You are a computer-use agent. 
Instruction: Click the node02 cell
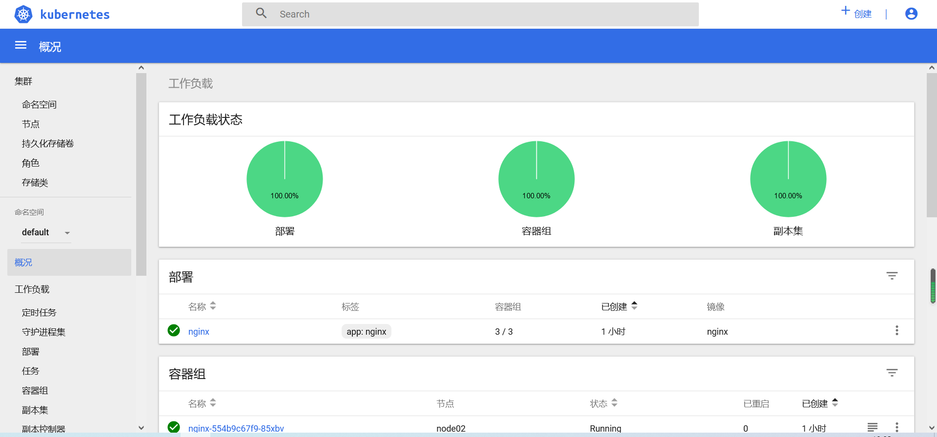coord(451,428)
